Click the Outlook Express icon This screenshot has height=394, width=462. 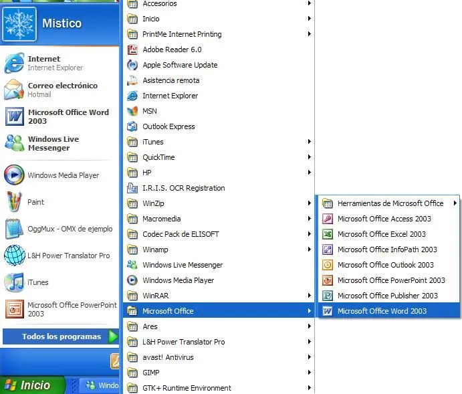coord(132,126)
